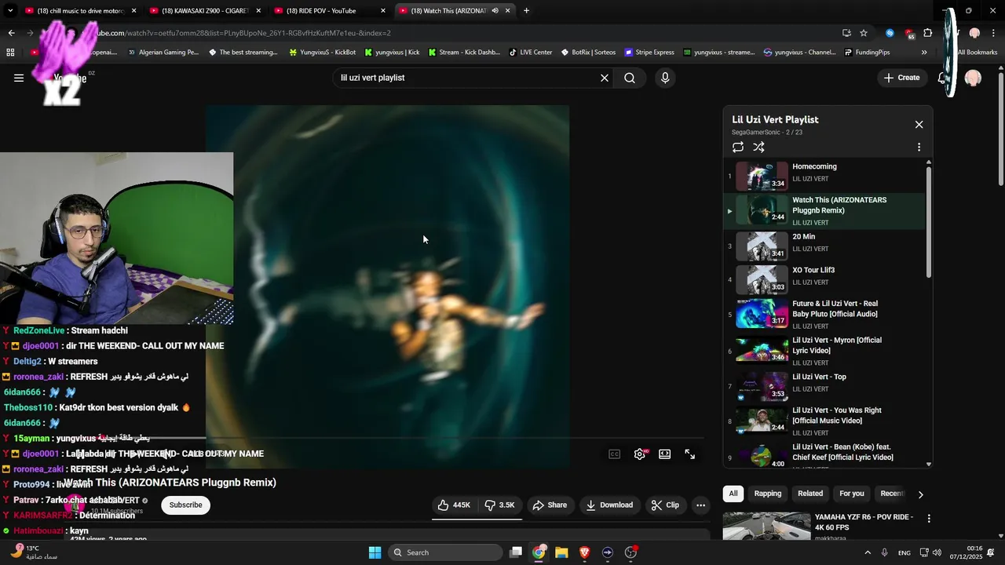Select the All filter chip
The image size is (1005, 565).
tap(733, 494)
